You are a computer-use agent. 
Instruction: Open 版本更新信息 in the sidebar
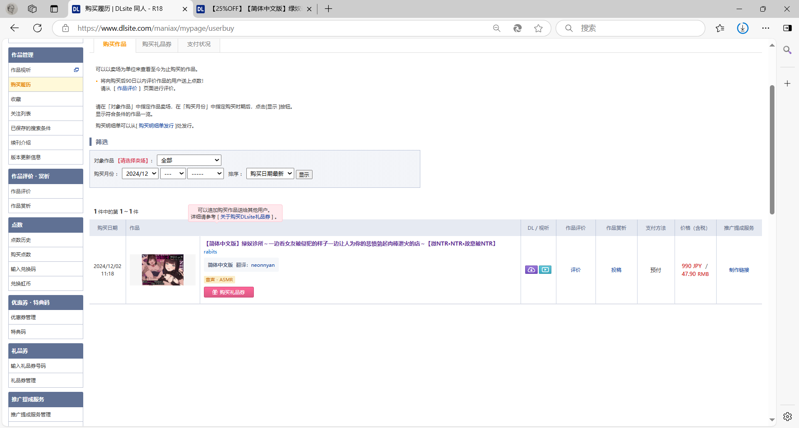(46, 157)
